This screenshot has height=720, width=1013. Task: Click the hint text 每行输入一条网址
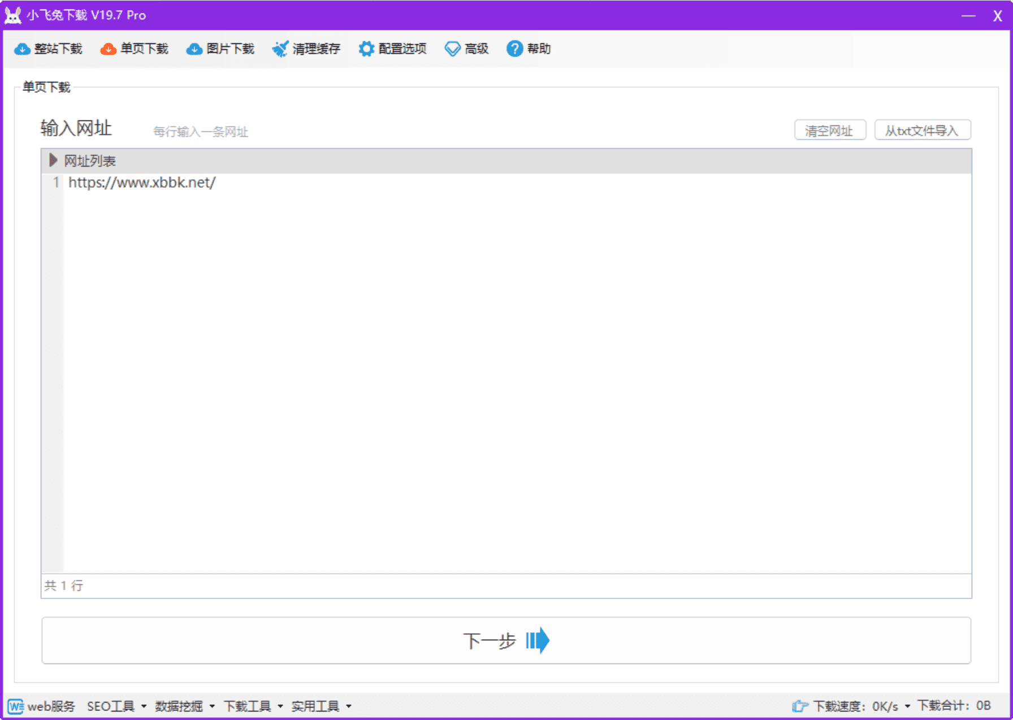coord(201,132)
